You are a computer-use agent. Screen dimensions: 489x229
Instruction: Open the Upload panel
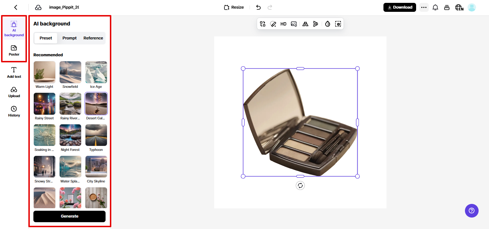pos(14,92)
